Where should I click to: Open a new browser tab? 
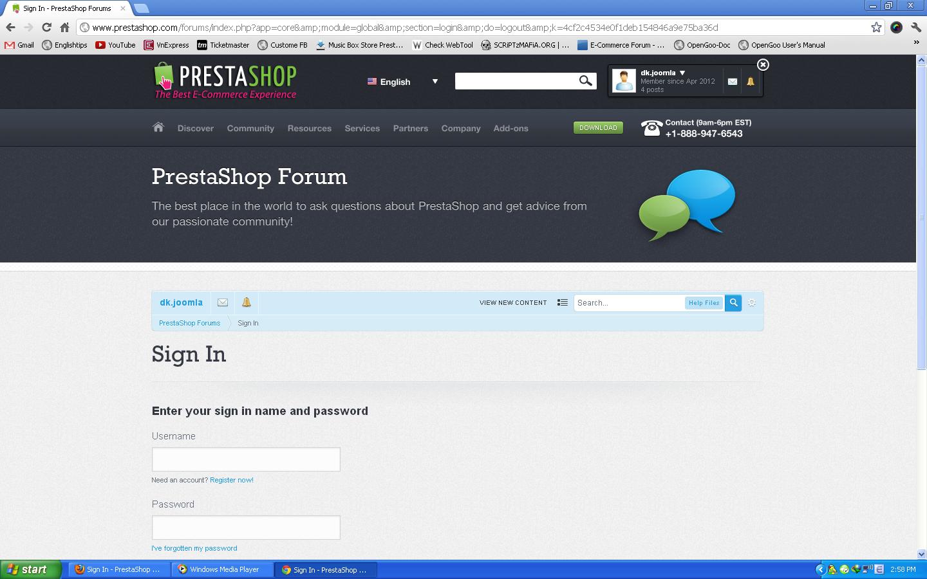pos(142,8)
